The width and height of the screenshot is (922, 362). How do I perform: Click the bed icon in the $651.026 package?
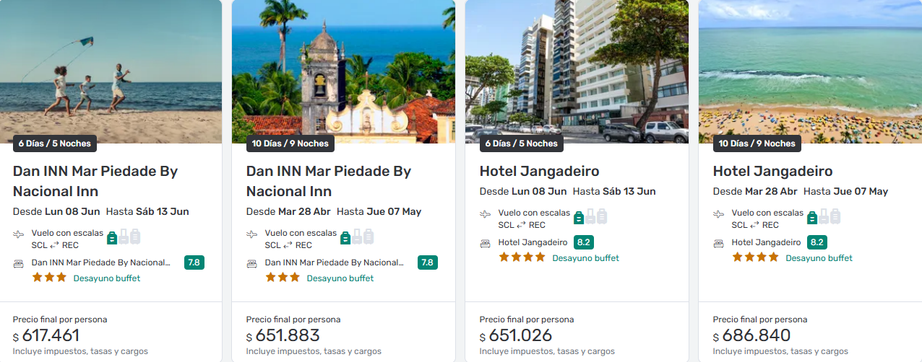[x=485, y=243]
